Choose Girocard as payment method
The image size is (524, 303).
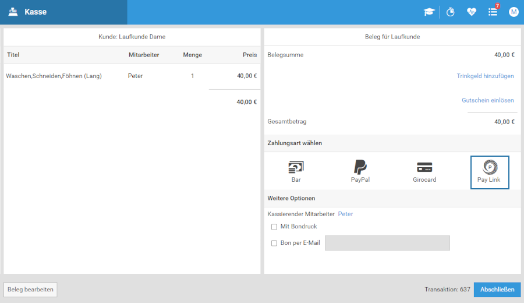click(x=424, y=172)
